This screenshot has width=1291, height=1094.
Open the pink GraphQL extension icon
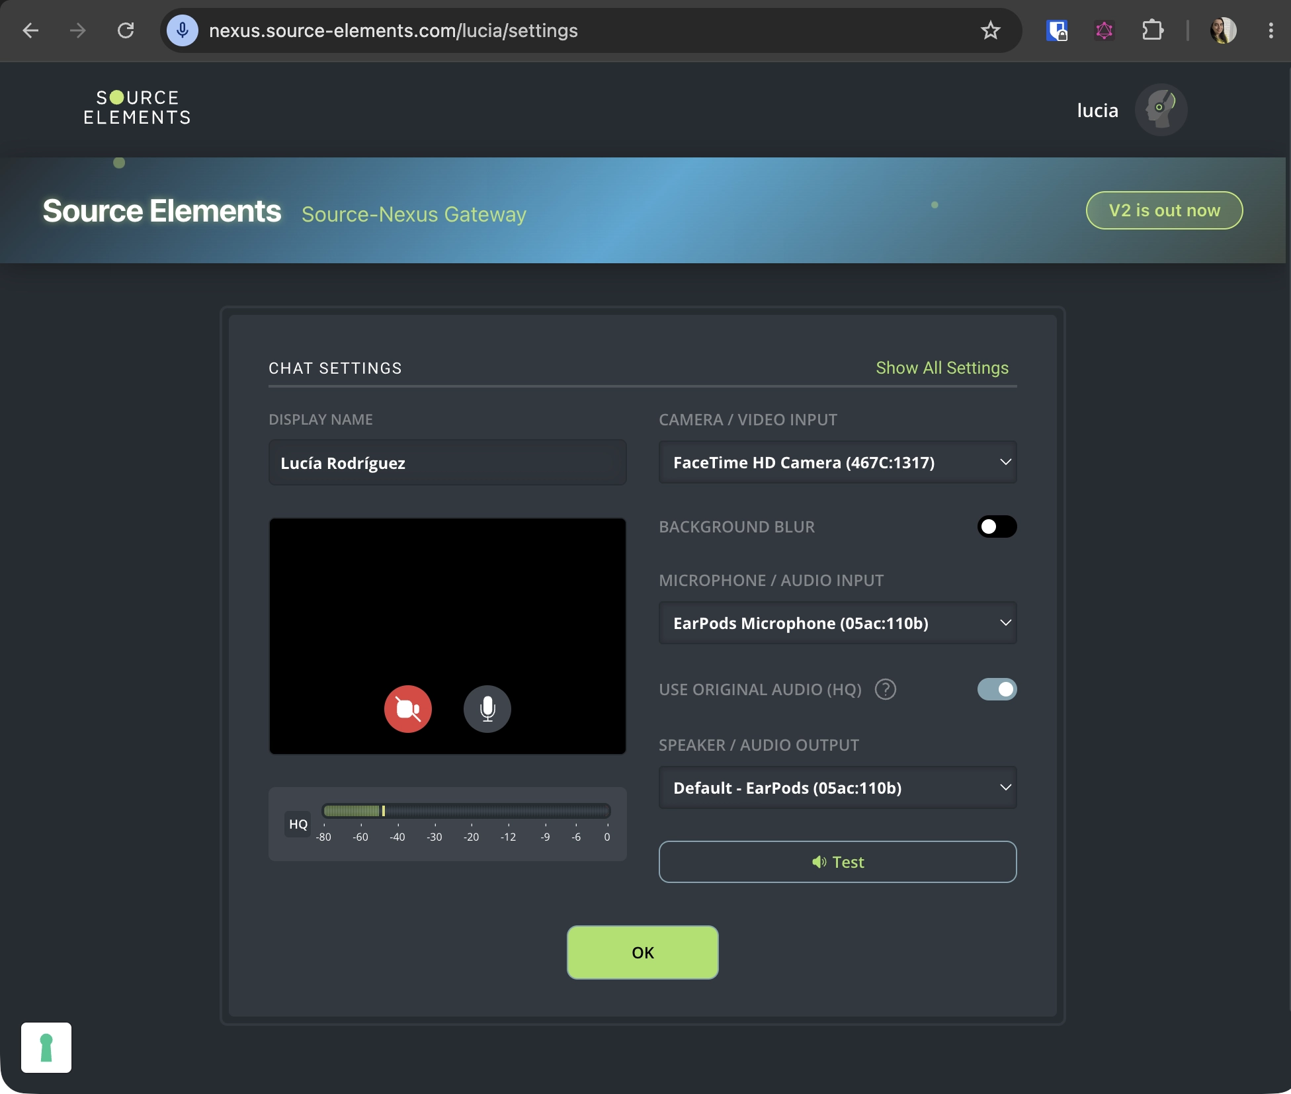[x=1104, y=30]
